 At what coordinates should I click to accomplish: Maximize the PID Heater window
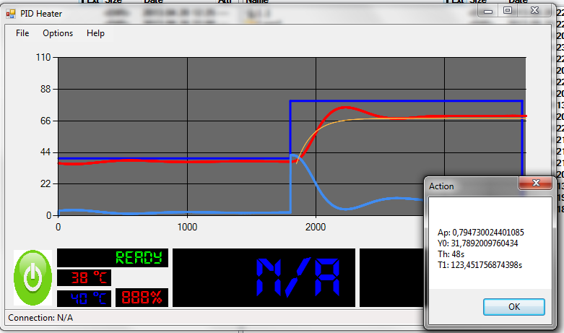pos(508,11)
